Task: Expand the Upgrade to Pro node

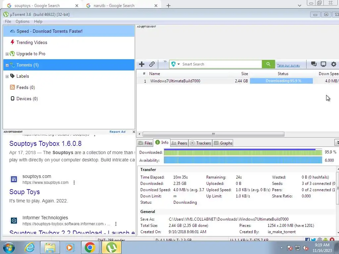Action: click(x=7, y=54)
